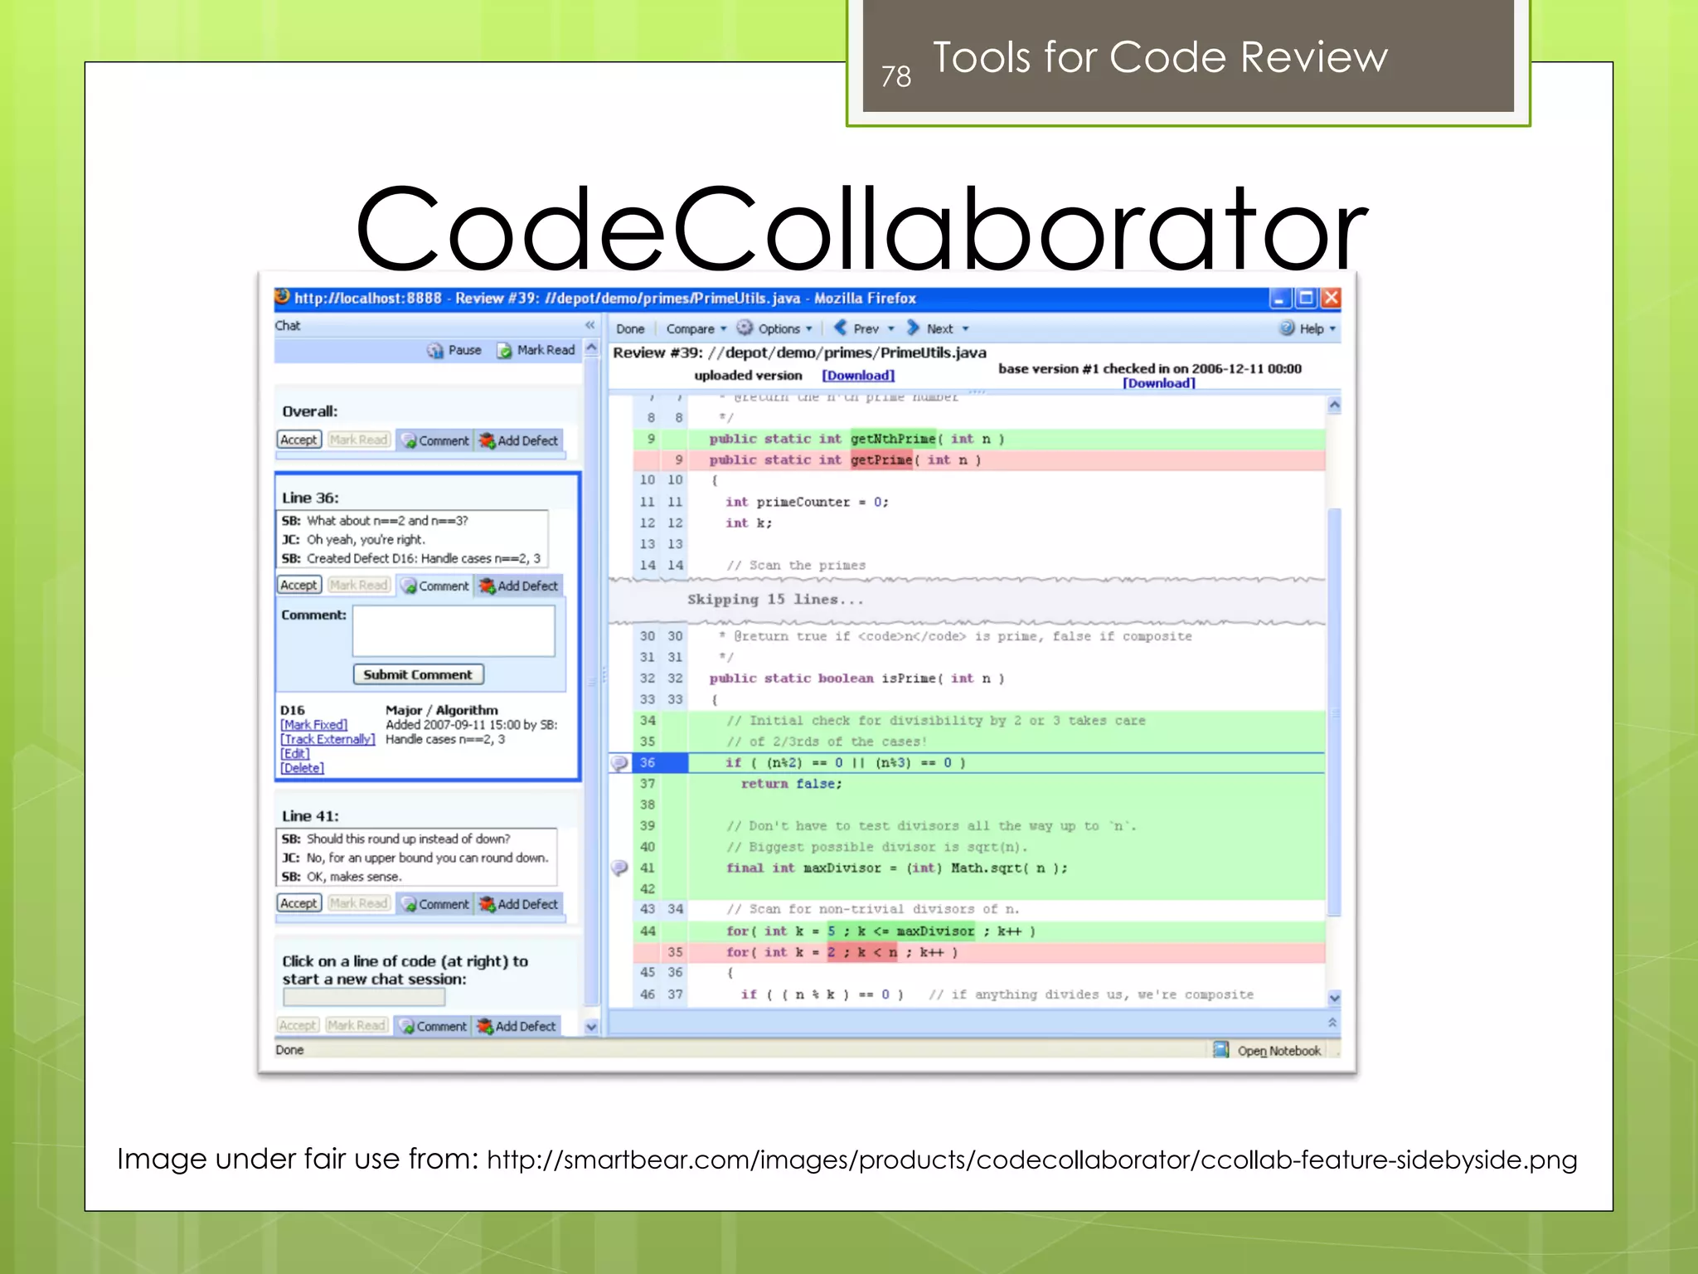This screenshot has width=1698, height=1274.
Task: Click Add Defect in new chat section
Action: click(x=517, y=1026)
